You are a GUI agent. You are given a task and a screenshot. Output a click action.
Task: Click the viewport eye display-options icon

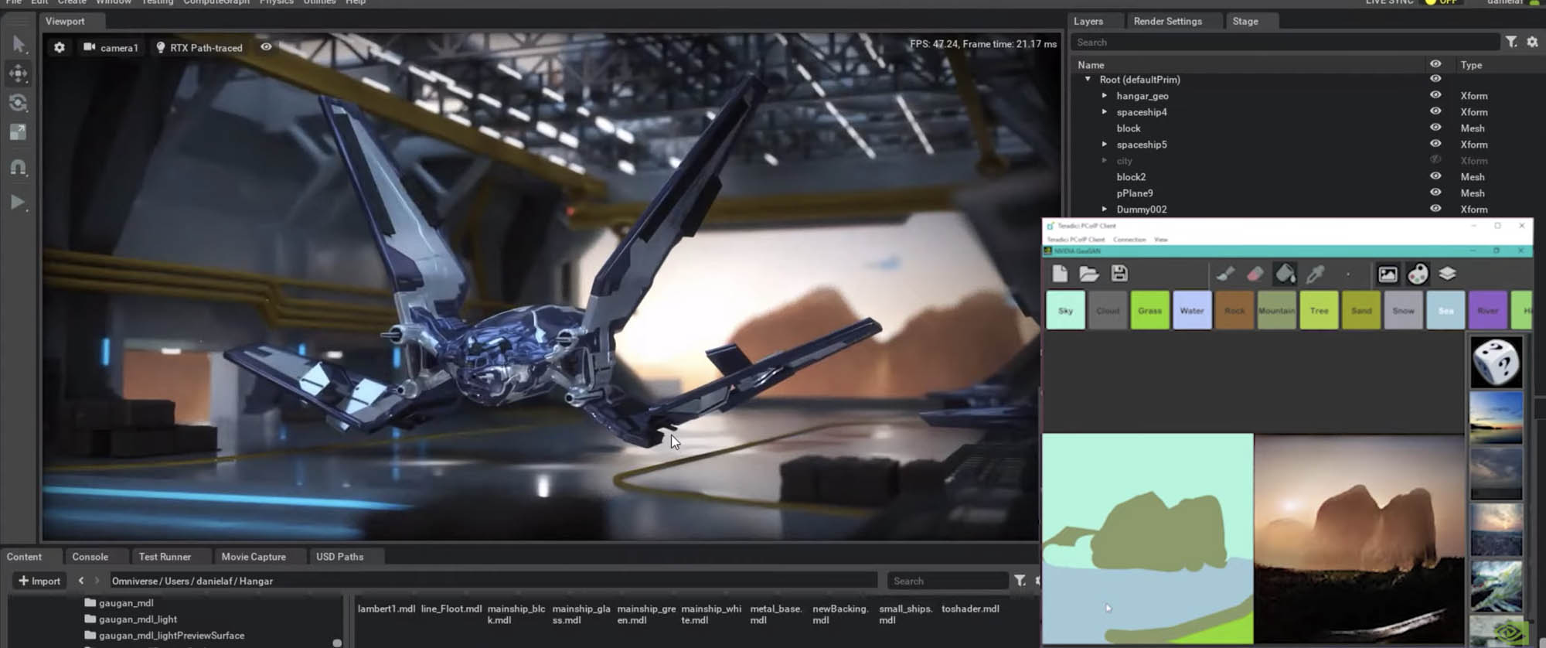tap(266, 47)
